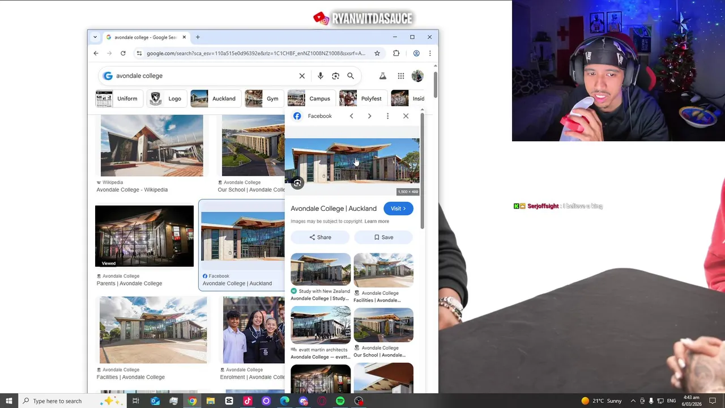Expand Chrome tab search dropdown
This screenshot has height=408, width=725.
[95, 37]
